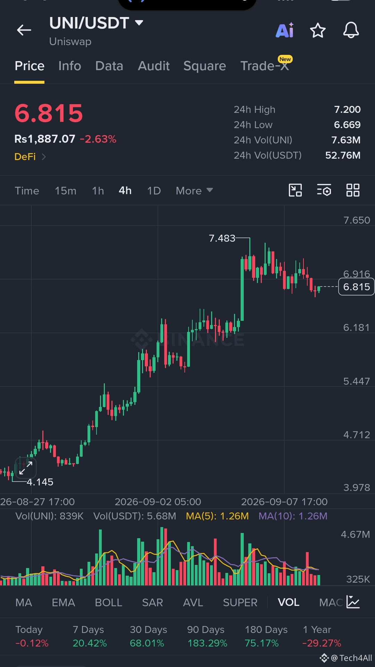Screen dimensions: 375x667
Task: Open the multi-chart grid layout icon
Action: (x=353, y=190)
